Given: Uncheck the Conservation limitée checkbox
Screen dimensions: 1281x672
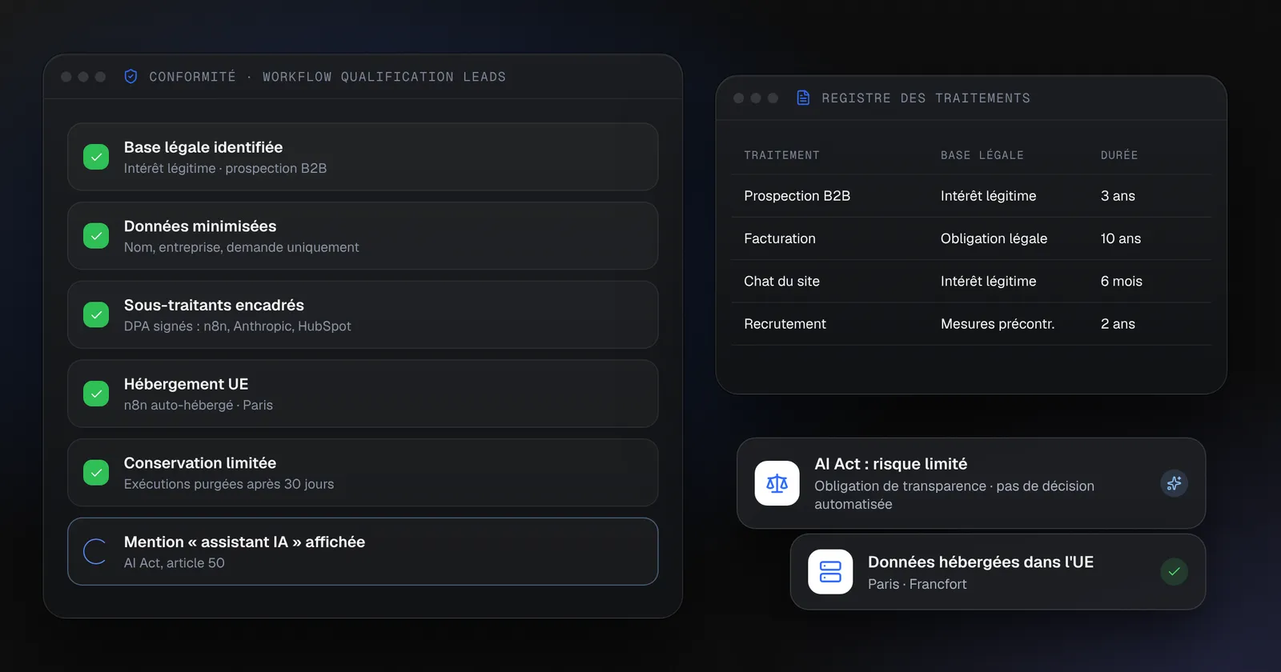Looking at the screenshot, I should pyautogui.click(x=96, y=472).
